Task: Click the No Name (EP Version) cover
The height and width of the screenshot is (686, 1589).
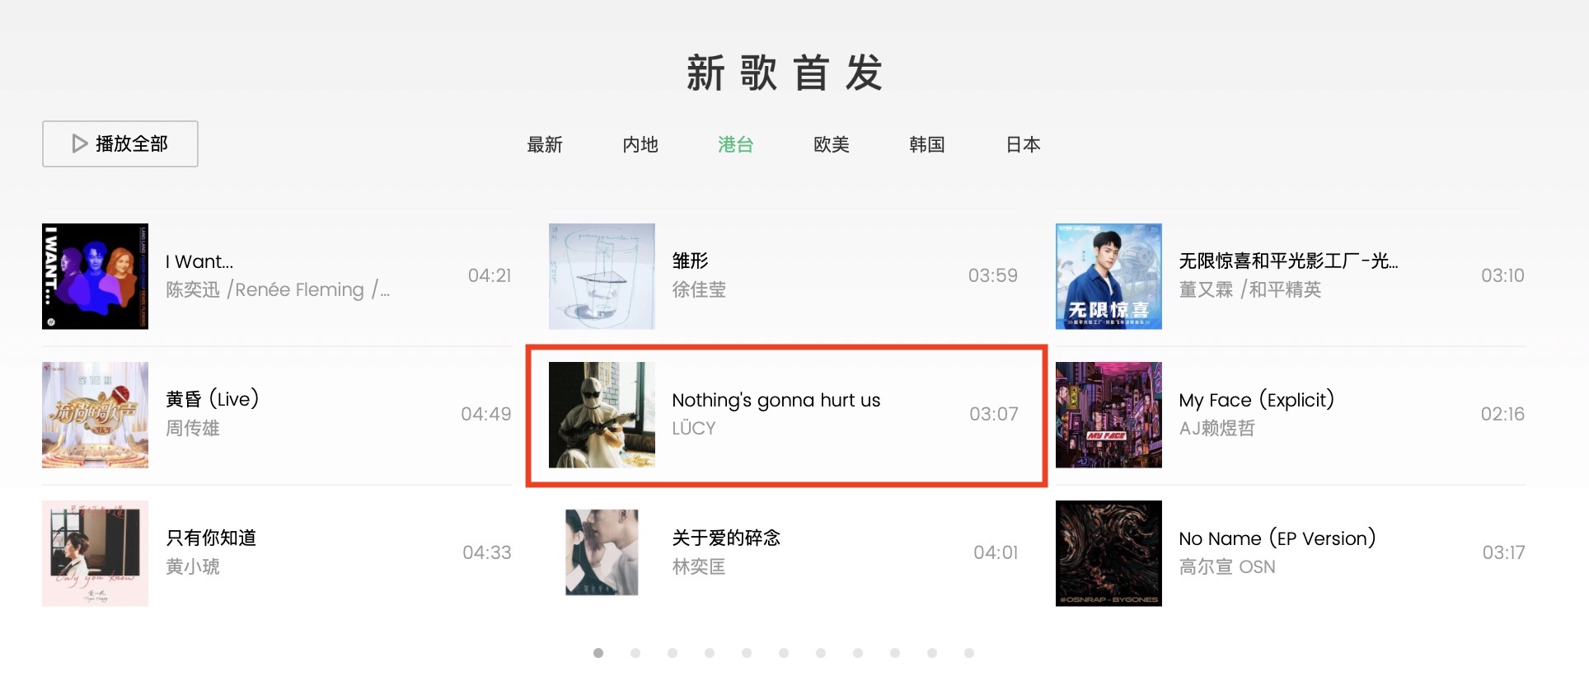Action: click(x=1109, y=553)
